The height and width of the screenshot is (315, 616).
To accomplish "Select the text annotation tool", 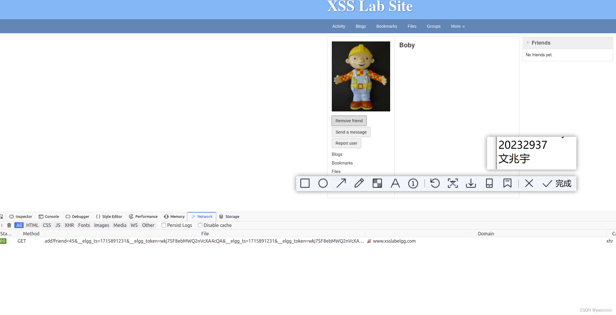I will 395,183.
